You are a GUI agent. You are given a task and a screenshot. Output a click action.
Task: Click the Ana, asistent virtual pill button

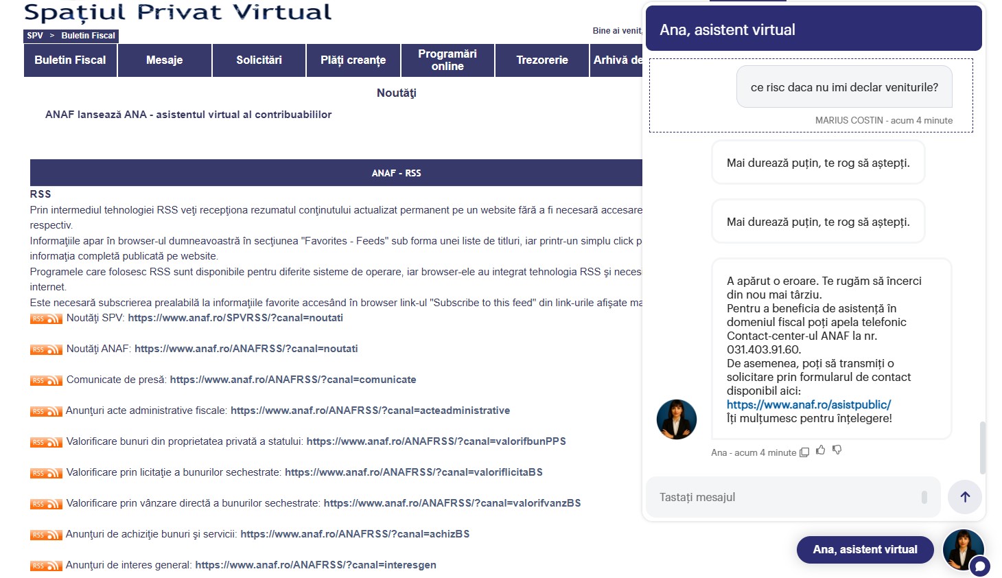pyautogui.click(x=865, y=550)
